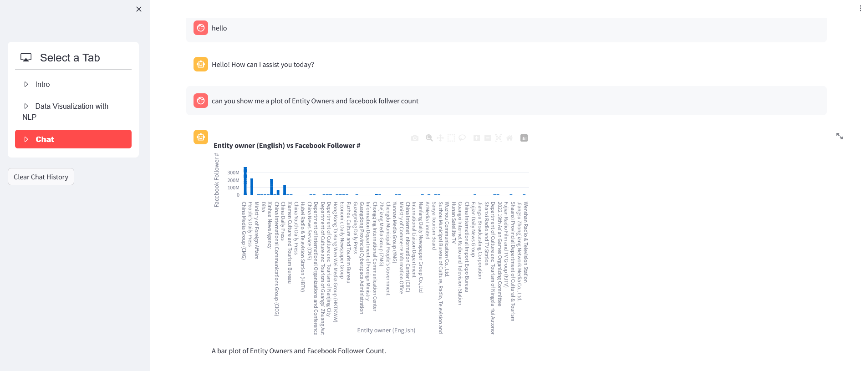Open the three-dot app menu
The height and width of the screenshot is (371, 861).
(860, 9)
